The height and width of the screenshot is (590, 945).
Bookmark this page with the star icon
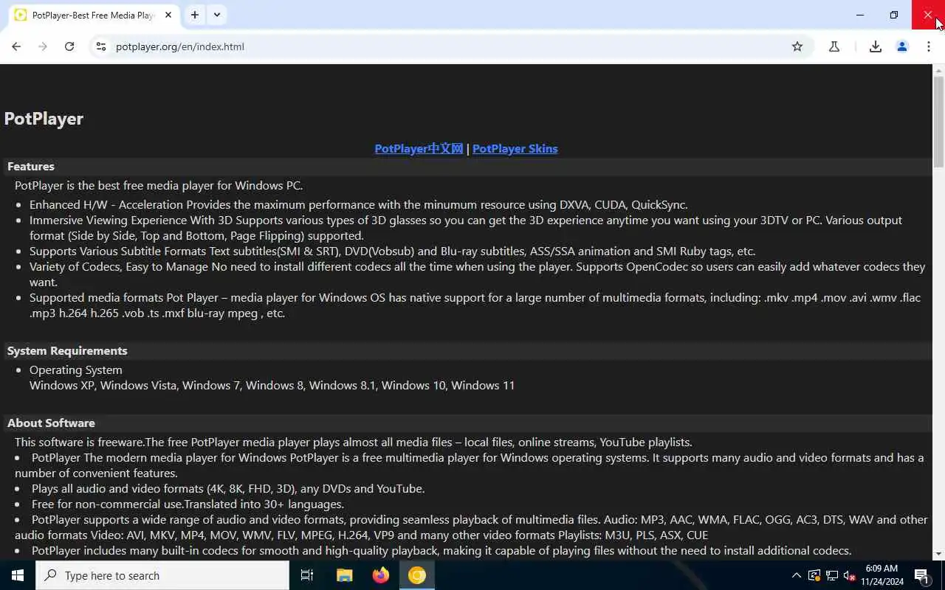[797, 46]
